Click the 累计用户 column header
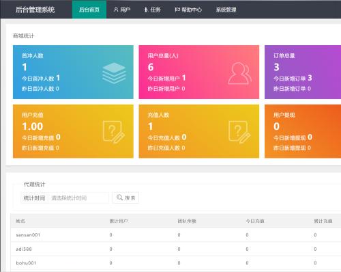The image size is (341, 272). click(119, 221)
